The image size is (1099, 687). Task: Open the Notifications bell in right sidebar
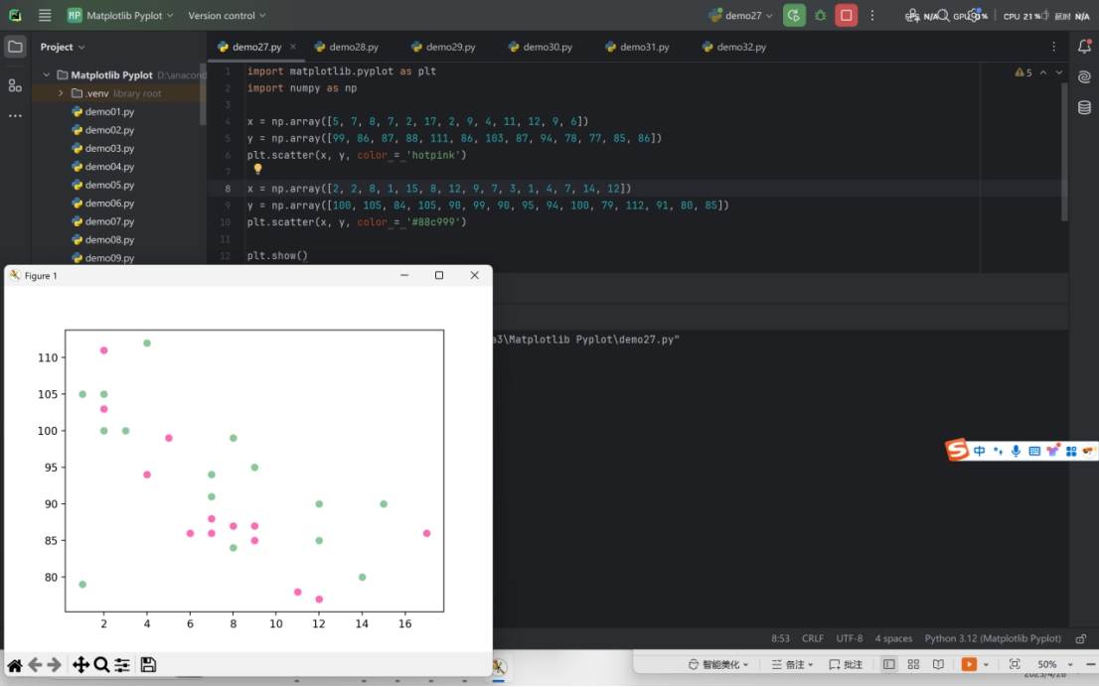(x=1084, y=47)
